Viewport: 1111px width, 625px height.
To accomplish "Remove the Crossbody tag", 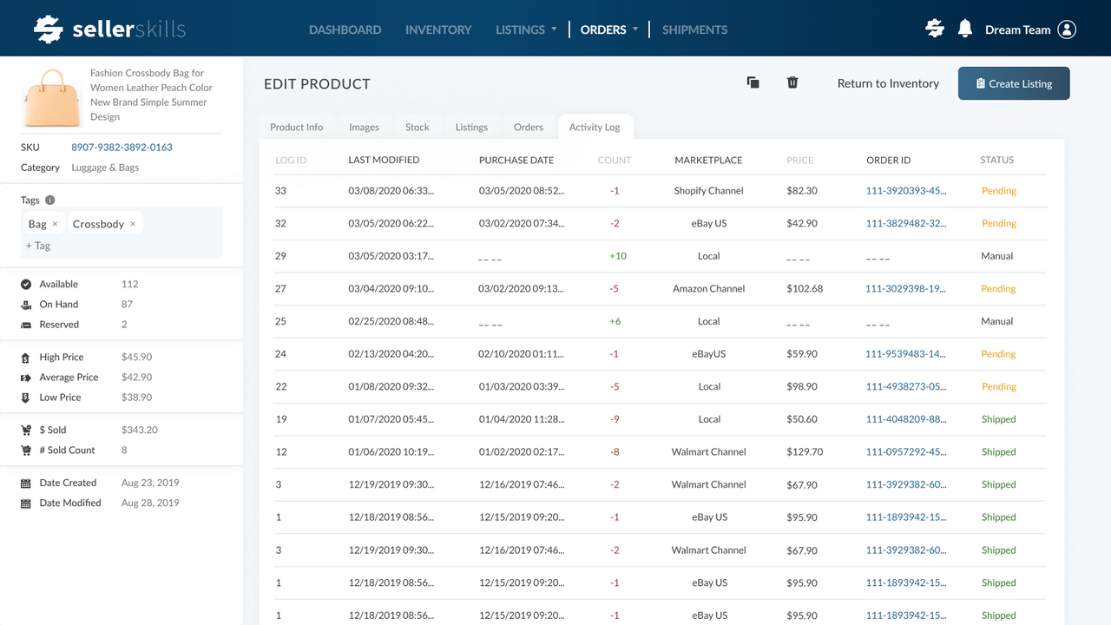I will click(x=133, y=224).
